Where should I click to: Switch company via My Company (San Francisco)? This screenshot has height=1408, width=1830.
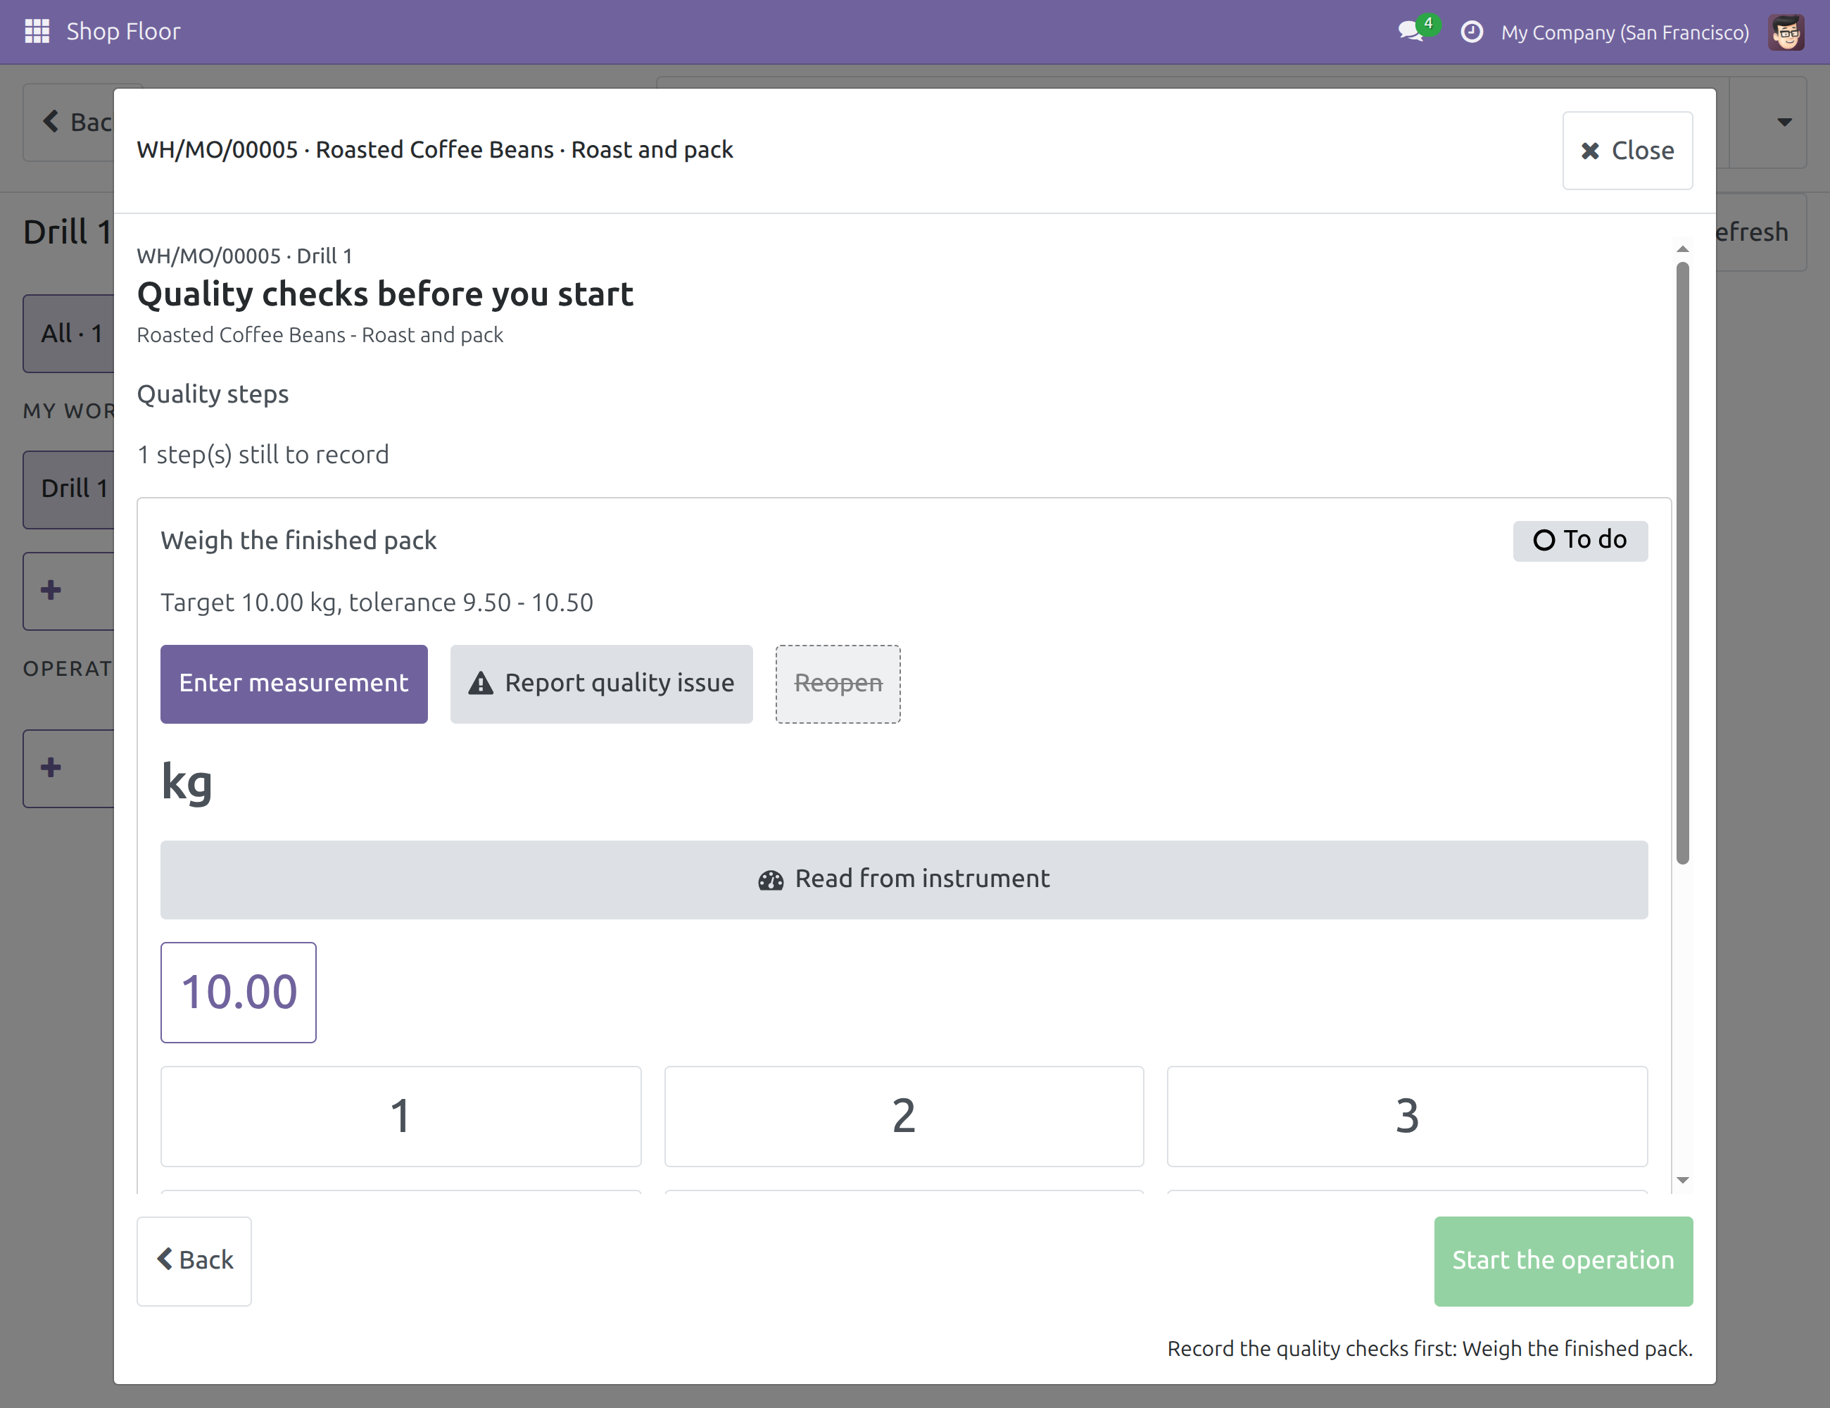pyautogui.click(x=1624, y=32)
